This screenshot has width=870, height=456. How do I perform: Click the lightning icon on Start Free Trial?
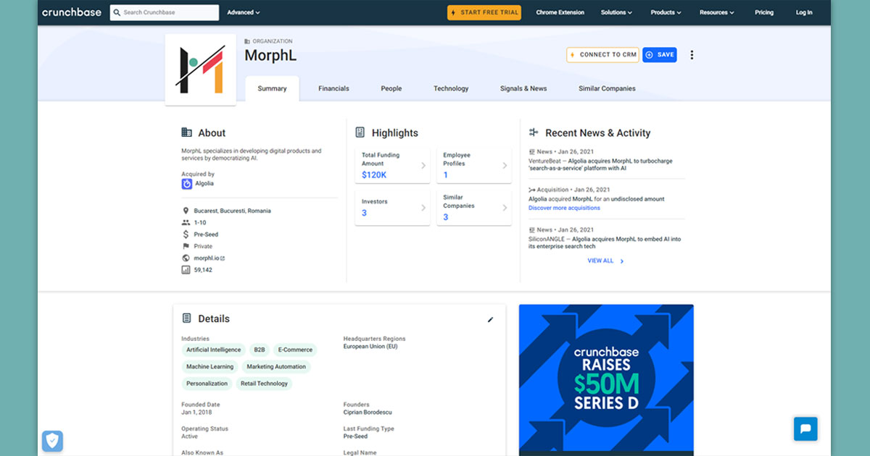[453, 12]
